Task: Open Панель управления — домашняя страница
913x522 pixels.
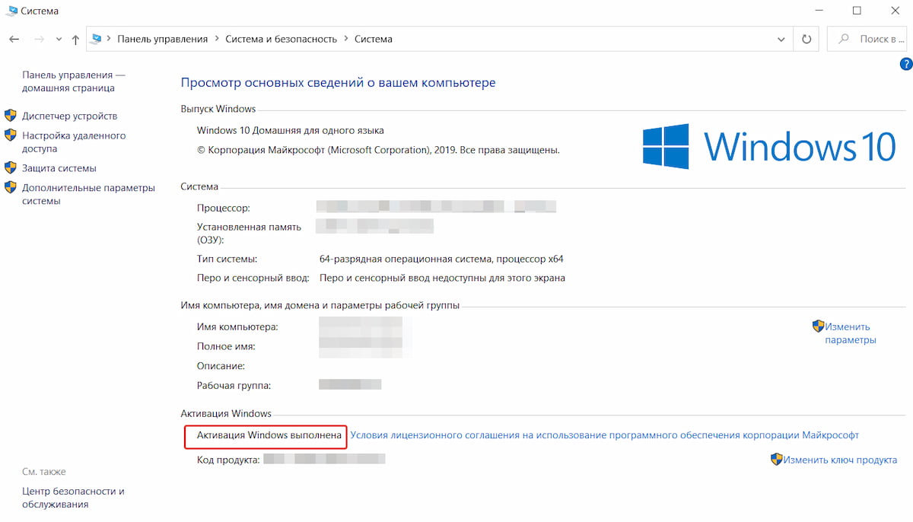Action: tap(74, 81)
